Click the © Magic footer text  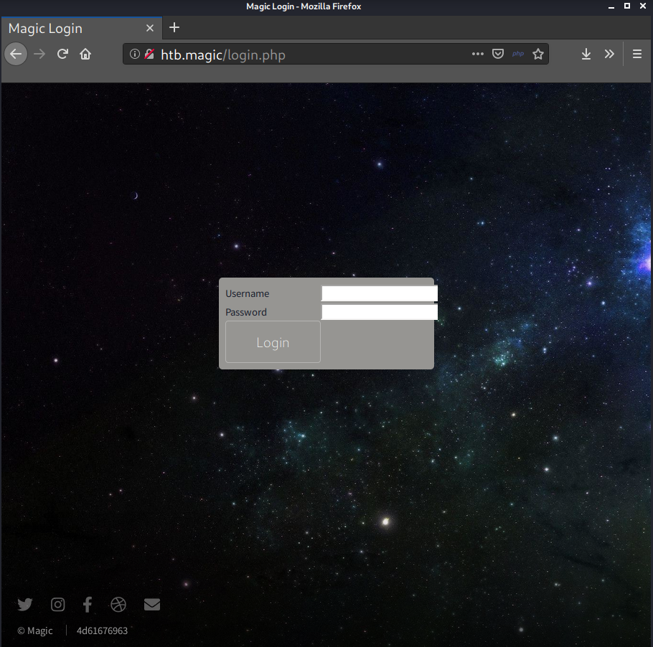35,631
